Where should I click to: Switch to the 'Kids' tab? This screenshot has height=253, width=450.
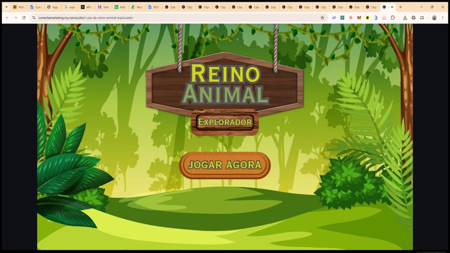pos(120,7)
